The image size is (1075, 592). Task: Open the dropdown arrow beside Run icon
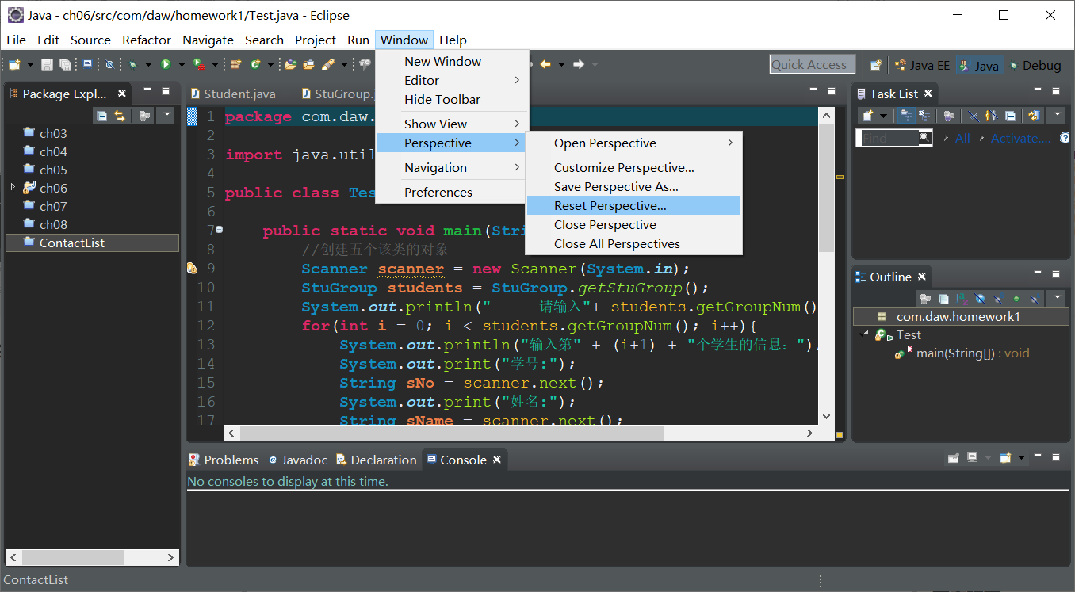182,64
